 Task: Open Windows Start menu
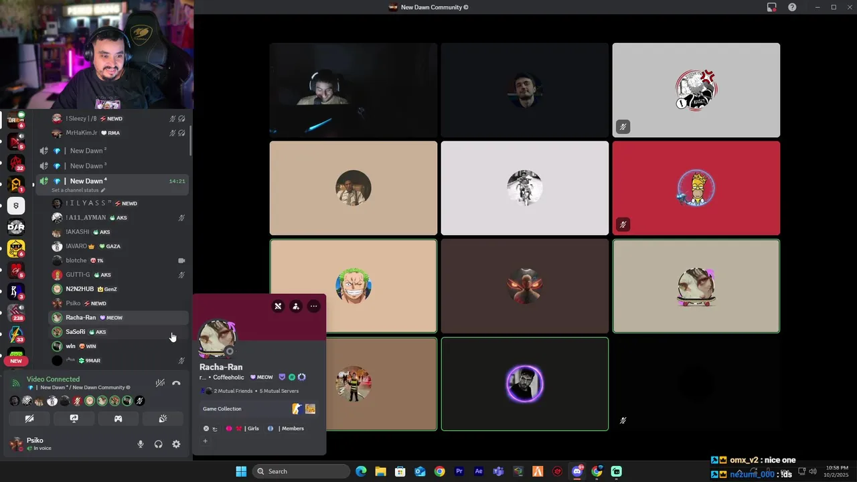pyautogui.click(x=241, y=471)
